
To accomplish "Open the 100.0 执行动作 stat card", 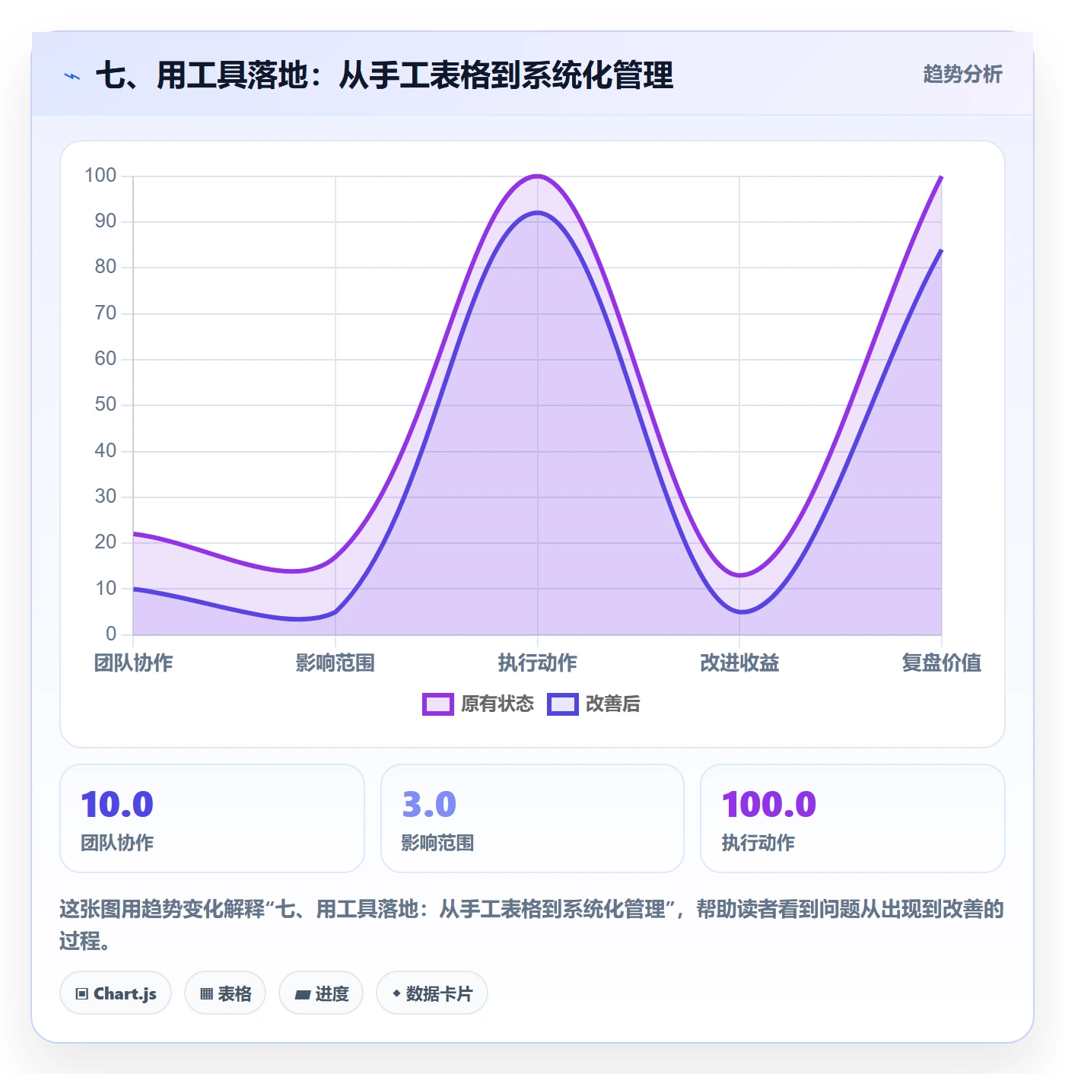I will tap(853, 818).
